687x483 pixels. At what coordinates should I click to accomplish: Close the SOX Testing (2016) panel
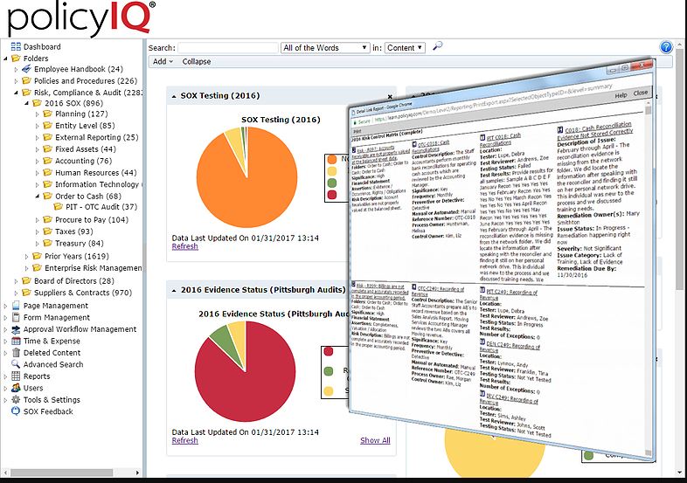click(x=390, y=96)
